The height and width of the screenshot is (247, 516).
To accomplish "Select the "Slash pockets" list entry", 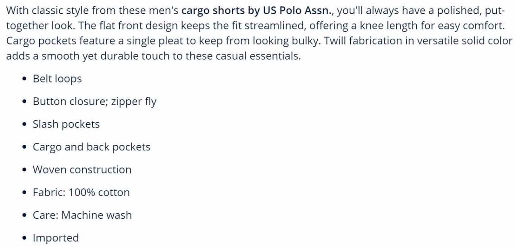I will [66, 124].
